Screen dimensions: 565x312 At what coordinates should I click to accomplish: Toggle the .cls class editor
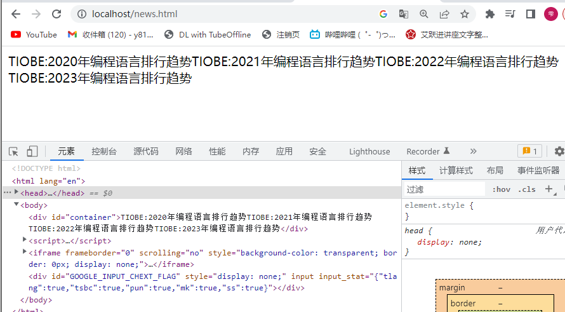[x=526, y=189]
